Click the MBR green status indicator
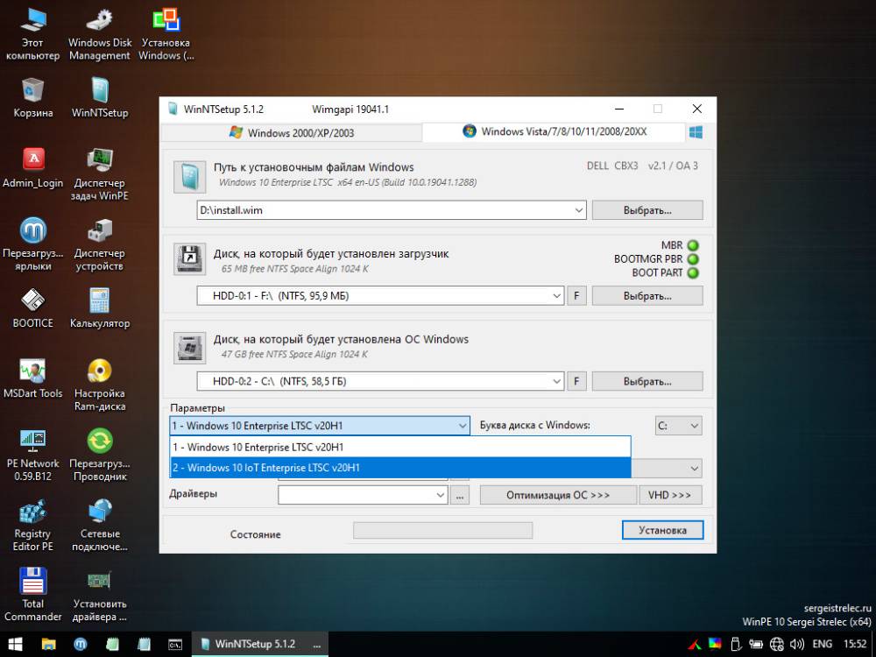The width and height of the screenshot is (876, 657). [x=693, y=245]
